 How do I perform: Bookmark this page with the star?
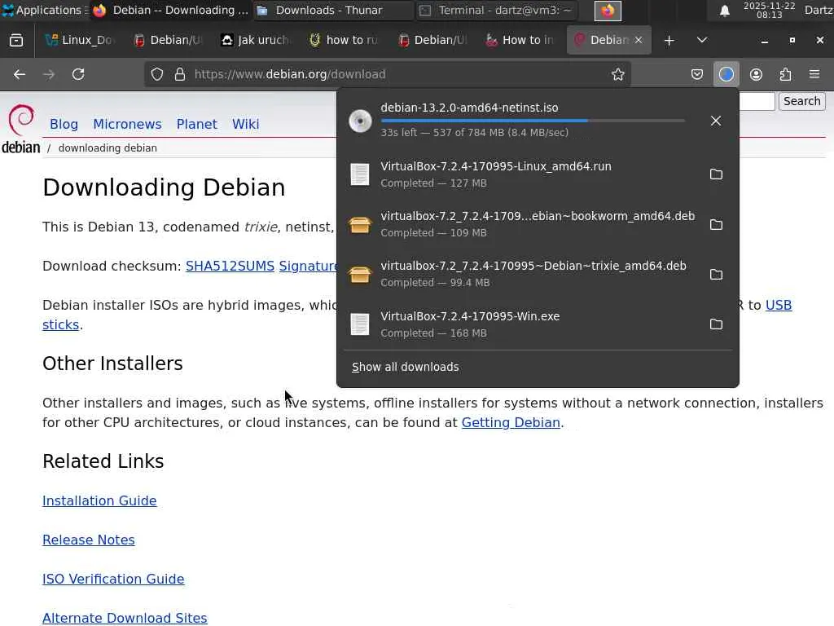coord(617,74)
